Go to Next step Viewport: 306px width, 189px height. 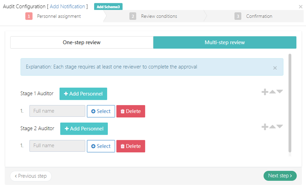pyautogui.click(x=280, y=176)
